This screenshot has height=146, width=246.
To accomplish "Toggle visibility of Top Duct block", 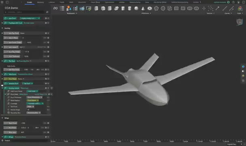I will pos(46,61).
